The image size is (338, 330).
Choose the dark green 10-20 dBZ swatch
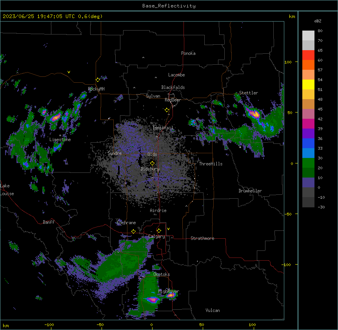point(308,173)
